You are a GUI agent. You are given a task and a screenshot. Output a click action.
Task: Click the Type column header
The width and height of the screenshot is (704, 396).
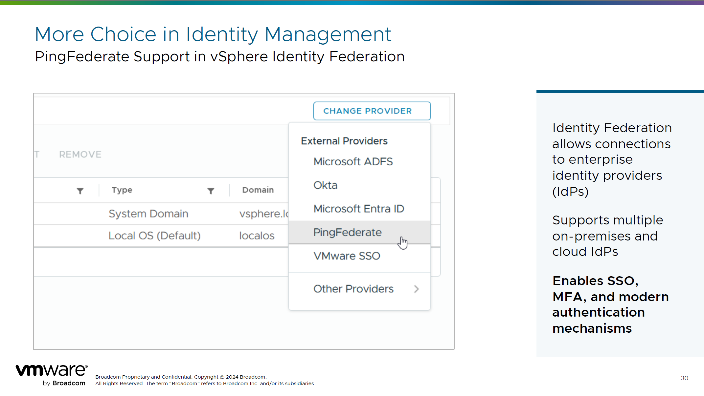point(122,190)
